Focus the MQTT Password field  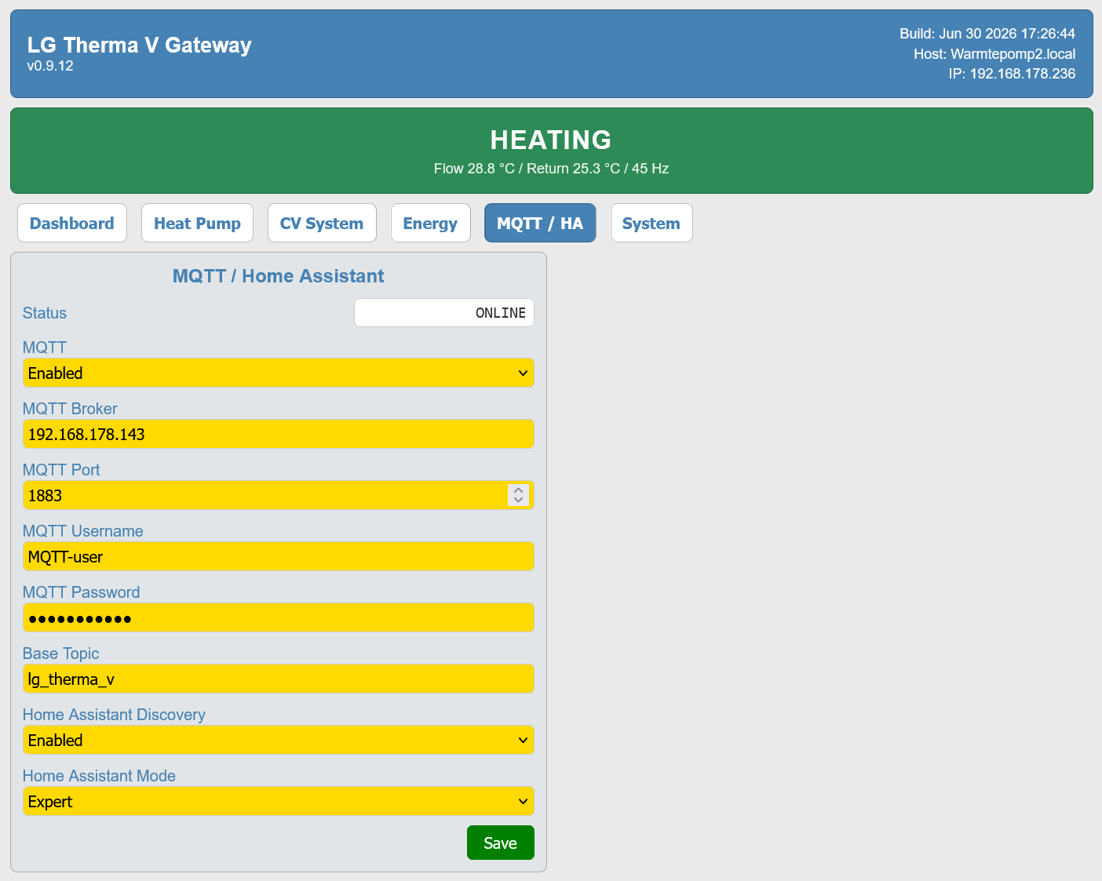(x=278, y=617)
